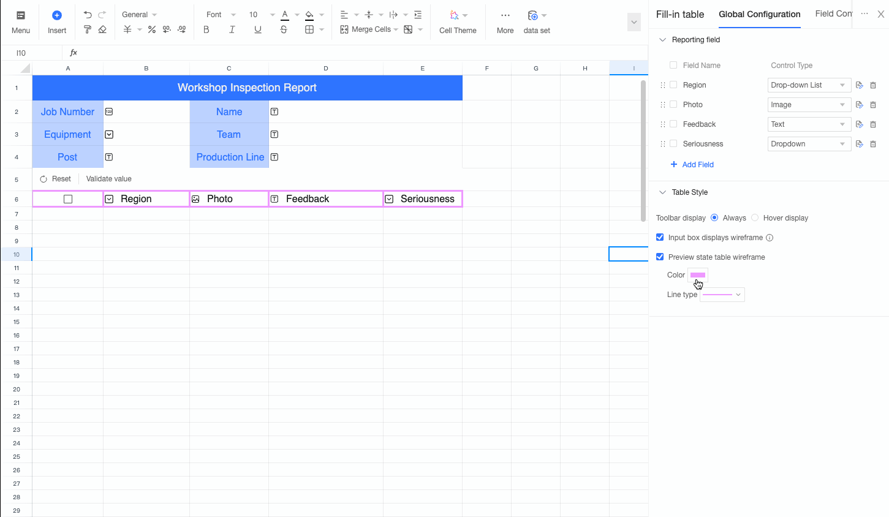Screen dimensions: 889x517
Task: Apply strikethrough formatting
Action: pyautogui.click(x=284, y=29)
